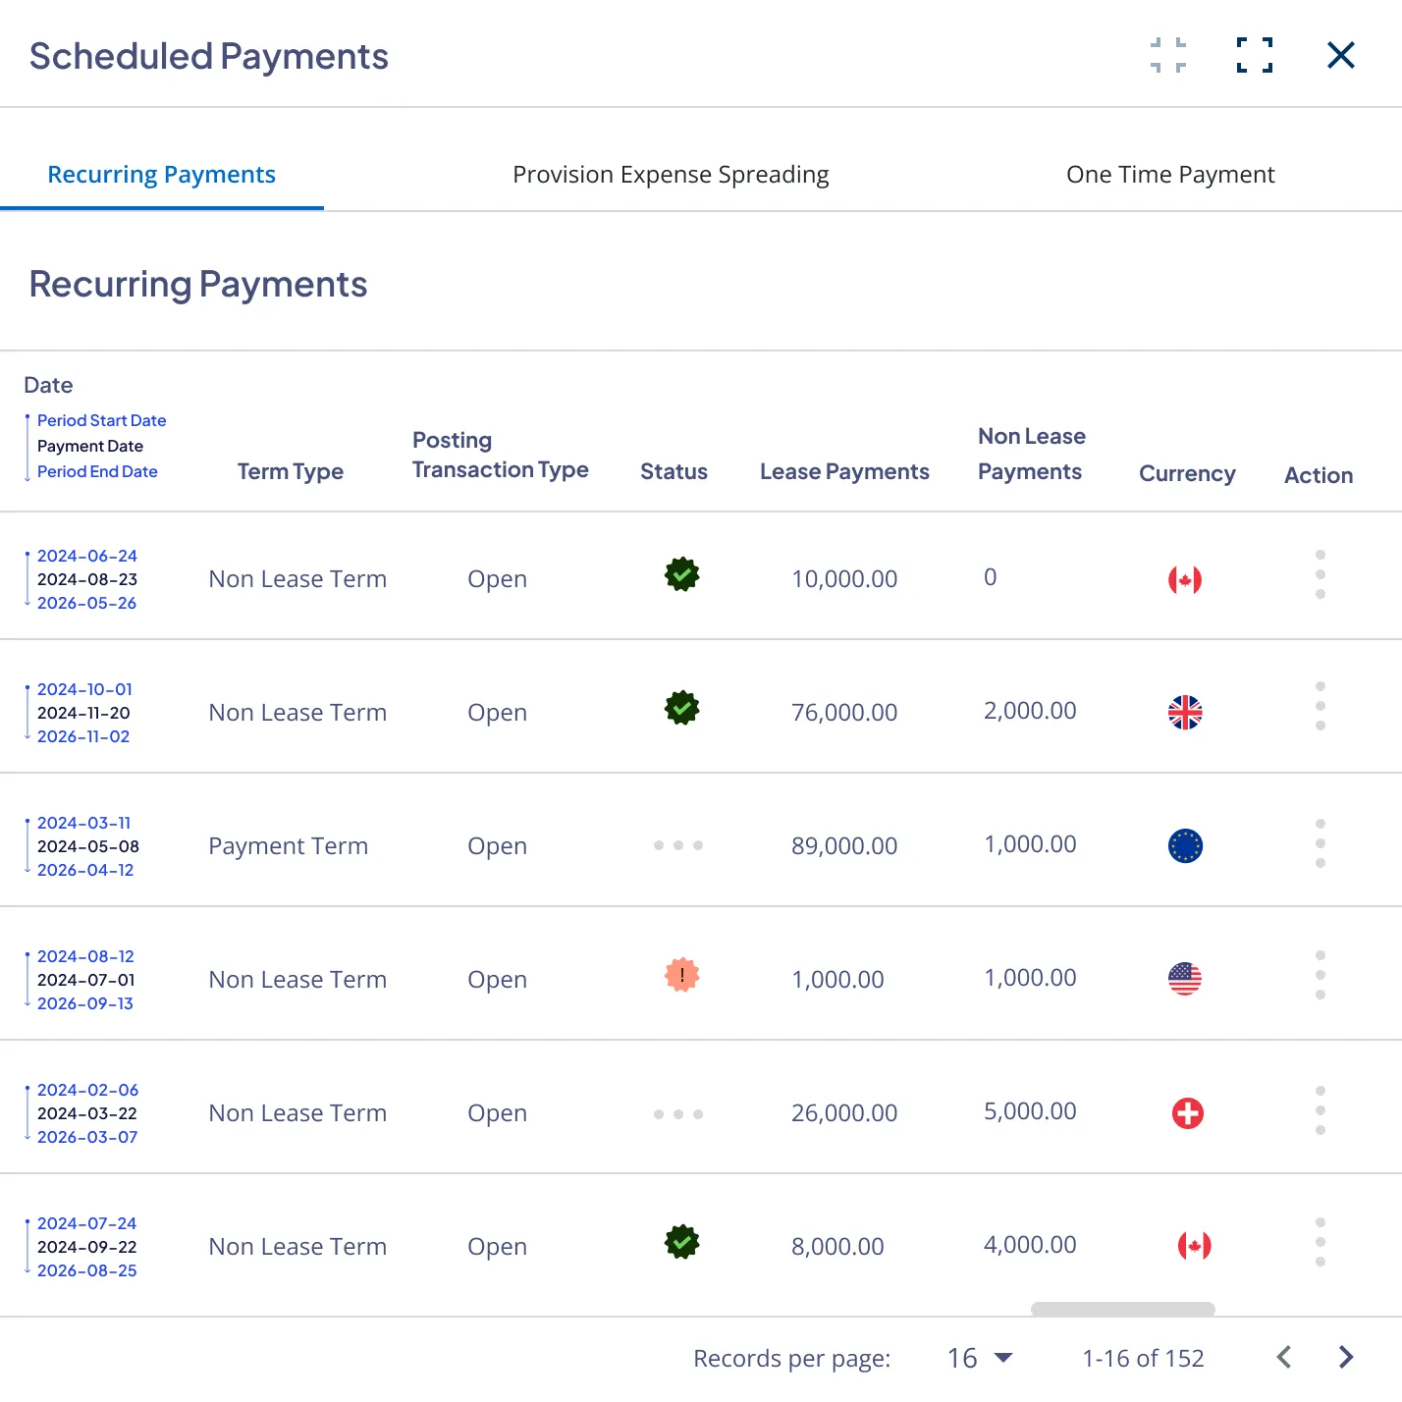Click non lease payment 4,000.00
The image size is (1402, 1402).
[1030, 1244]
